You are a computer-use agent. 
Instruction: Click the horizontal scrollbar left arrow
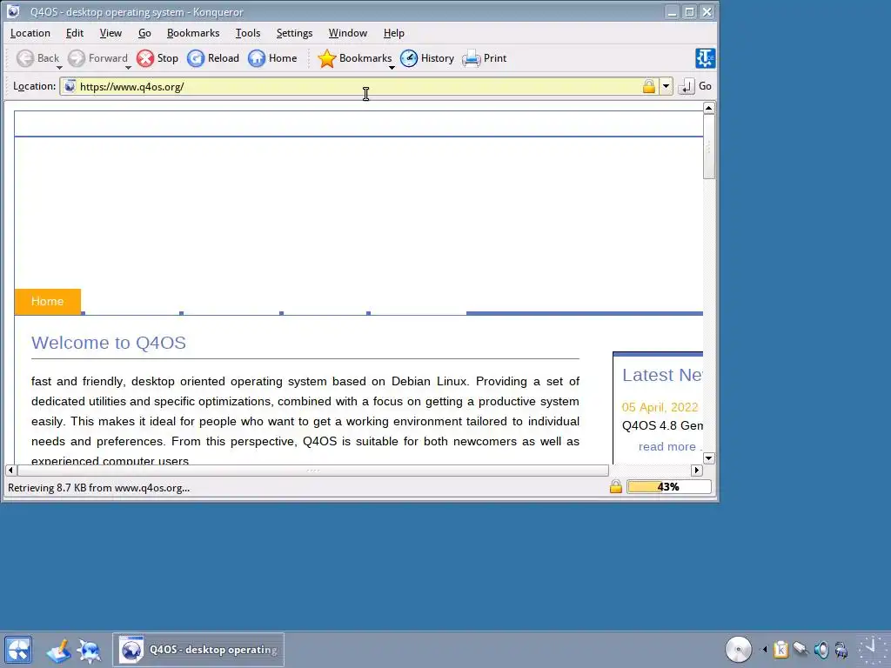[x=10, y=470]
